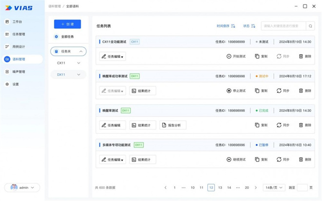Click the time order sort icon
Screen dimensions: 322x201
click(233, 26)
